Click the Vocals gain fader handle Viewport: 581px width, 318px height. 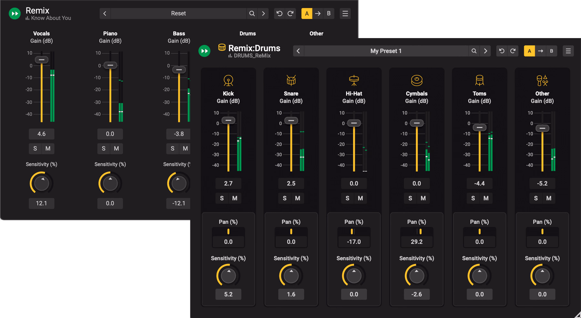41,60
